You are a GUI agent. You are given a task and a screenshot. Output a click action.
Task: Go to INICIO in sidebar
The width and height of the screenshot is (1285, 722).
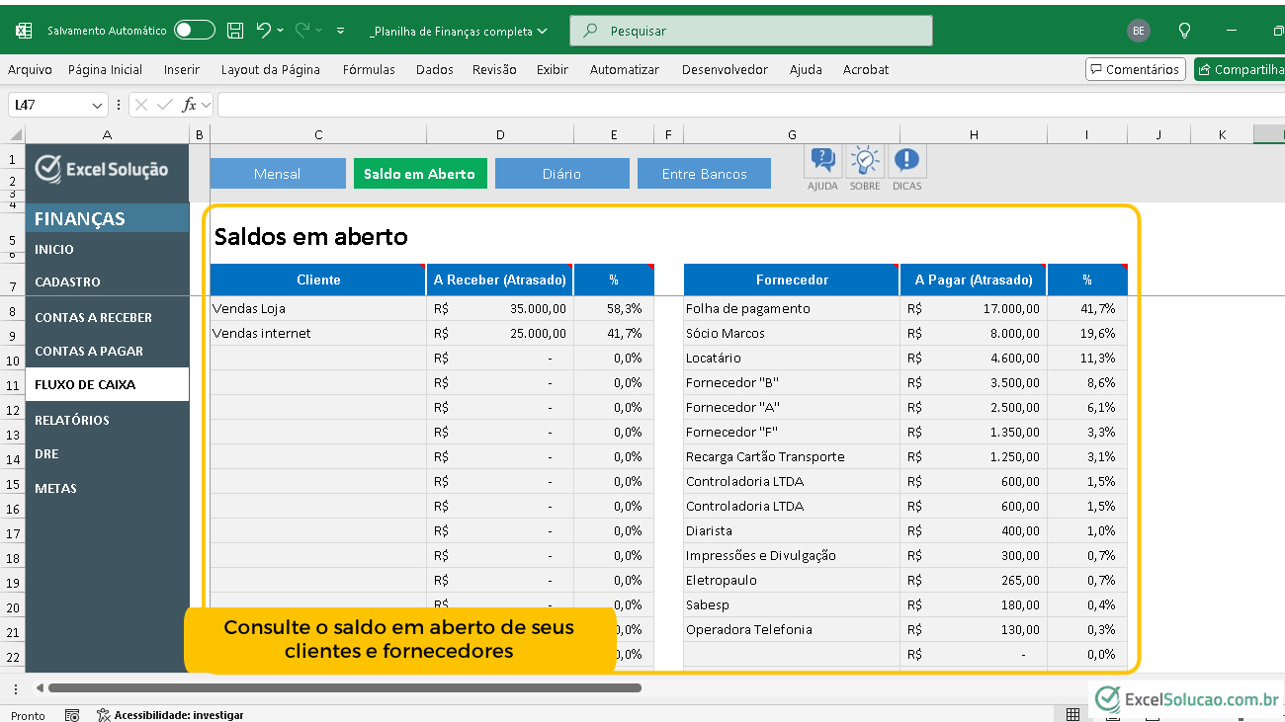tap(54, 249)
